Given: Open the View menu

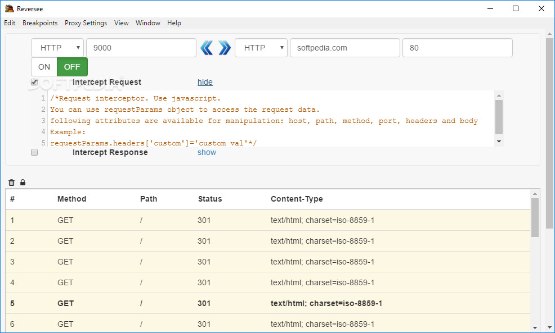Looking at the screenshot, I should [121, 23].
